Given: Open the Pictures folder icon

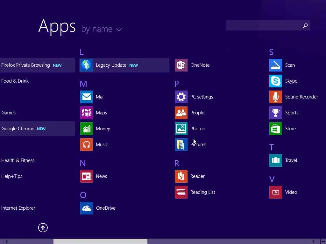Looking at the screenshot, I should click(181, 145).
